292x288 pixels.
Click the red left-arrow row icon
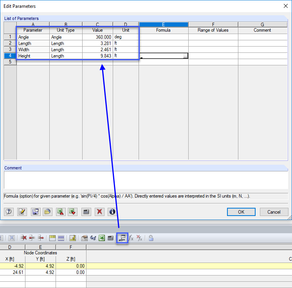32,238
